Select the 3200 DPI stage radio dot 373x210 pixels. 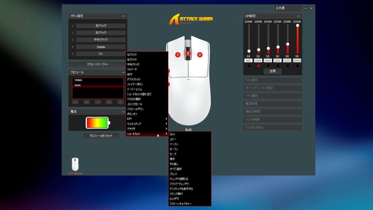coord(278,66)
